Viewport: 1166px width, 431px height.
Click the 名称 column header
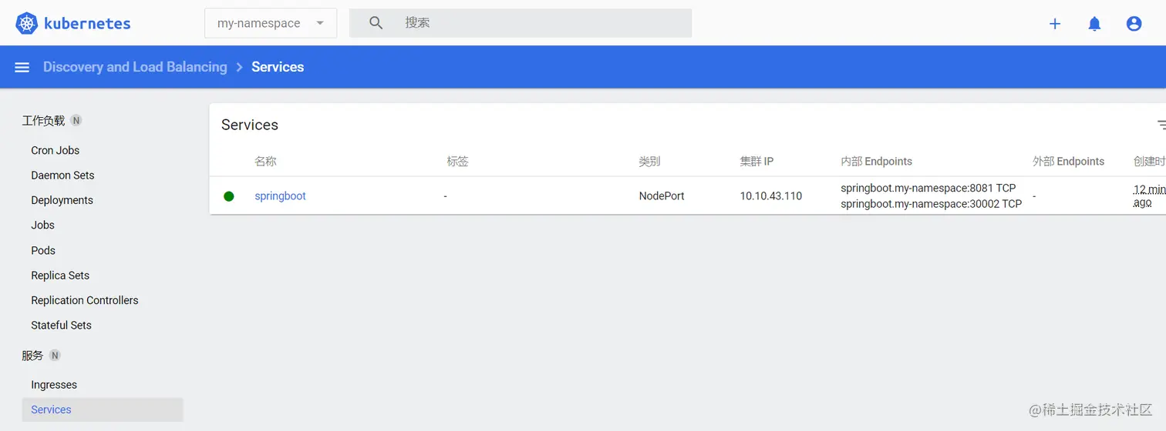265,162
